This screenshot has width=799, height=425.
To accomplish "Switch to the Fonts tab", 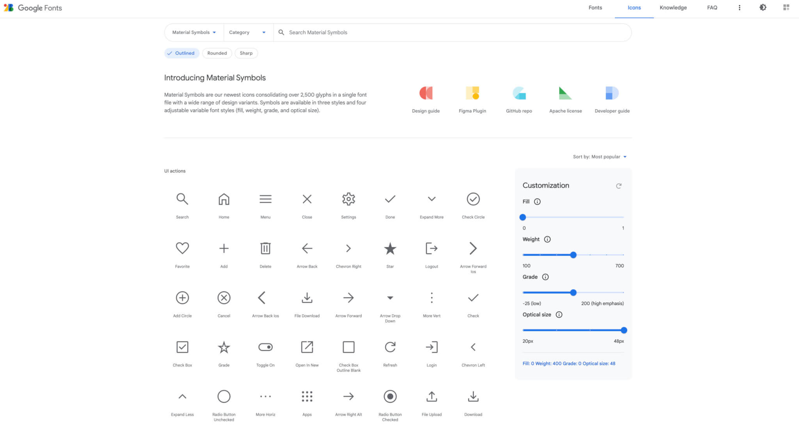I will [595, 7].
